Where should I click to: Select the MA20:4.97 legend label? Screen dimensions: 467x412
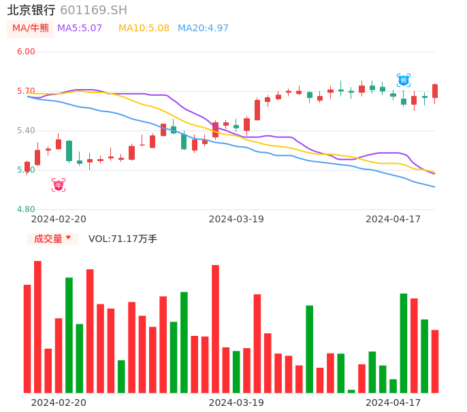click(203, 29)
